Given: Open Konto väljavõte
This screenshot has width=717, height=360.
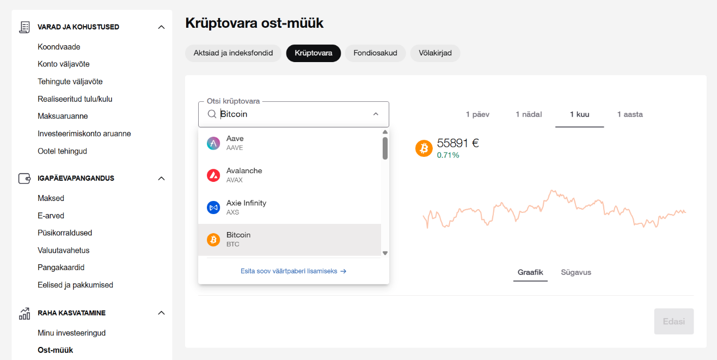Looking at the screenshot, I should pos(64,64).
